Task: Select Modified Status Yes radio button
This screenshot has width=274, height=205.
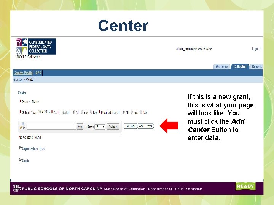Action: [x=132, y=112]
